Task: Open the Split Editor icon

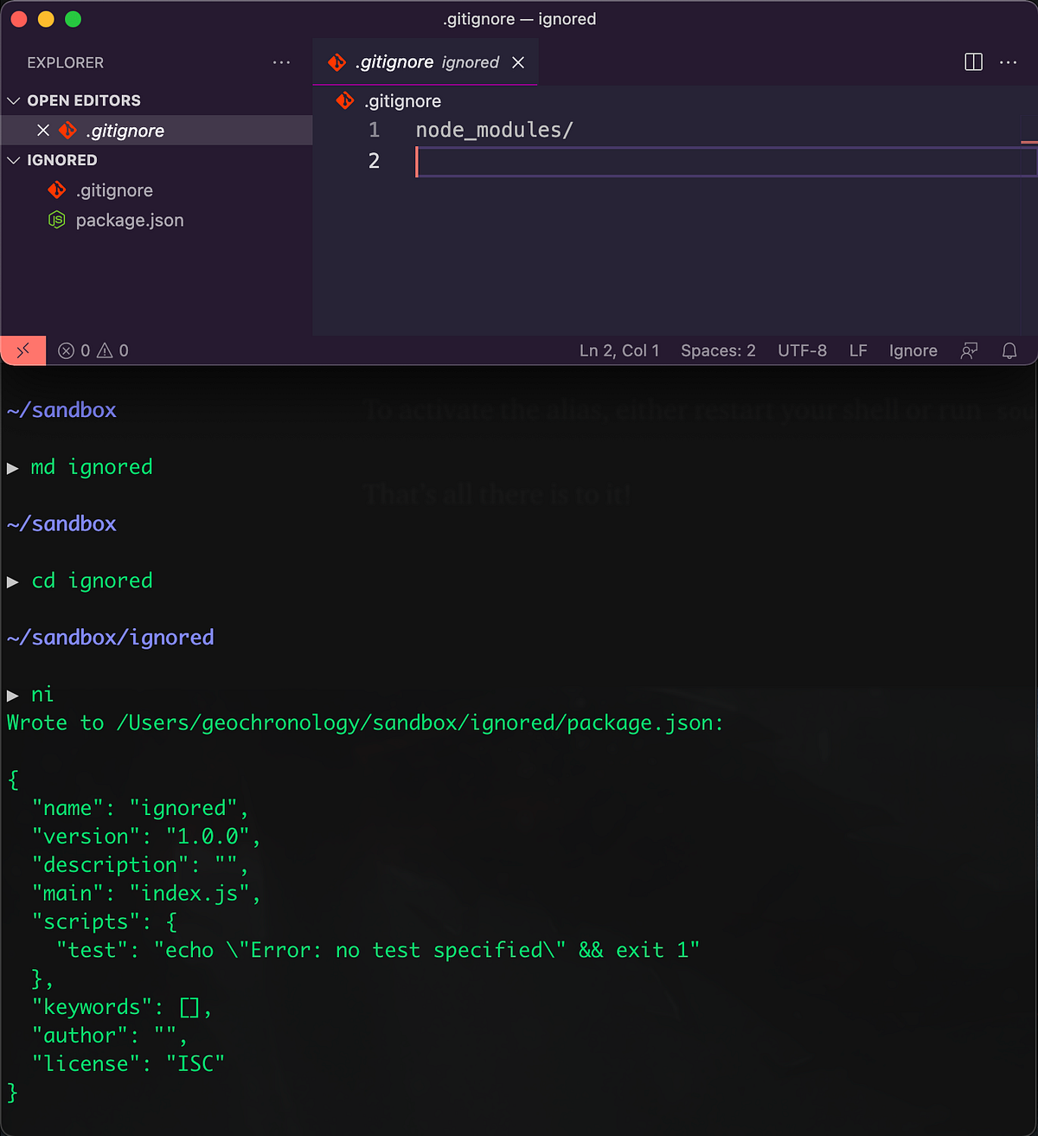Action: click(973, 61)
